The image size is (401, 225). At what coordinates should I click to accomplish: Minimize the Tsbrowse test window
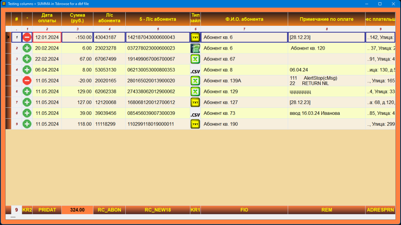coord(367,4)
